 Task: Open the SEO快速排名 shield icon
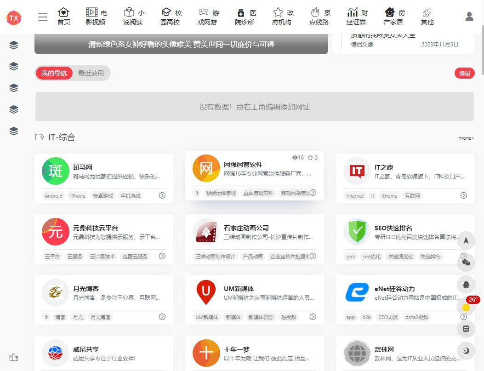(x=357, y=232)
